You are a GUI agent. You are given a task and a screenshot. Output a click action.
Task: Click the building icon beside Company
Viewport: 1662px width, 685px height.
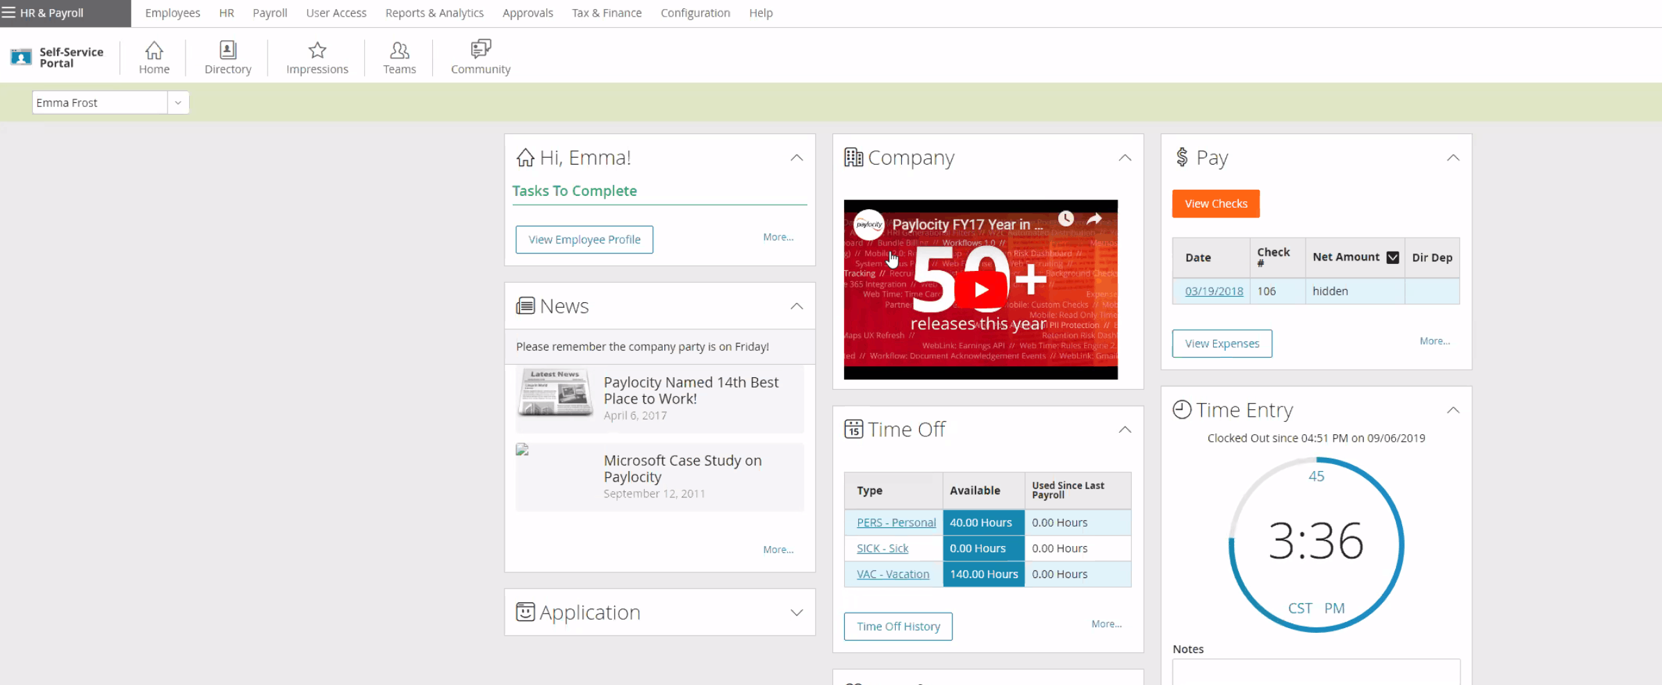click(853, 158)
